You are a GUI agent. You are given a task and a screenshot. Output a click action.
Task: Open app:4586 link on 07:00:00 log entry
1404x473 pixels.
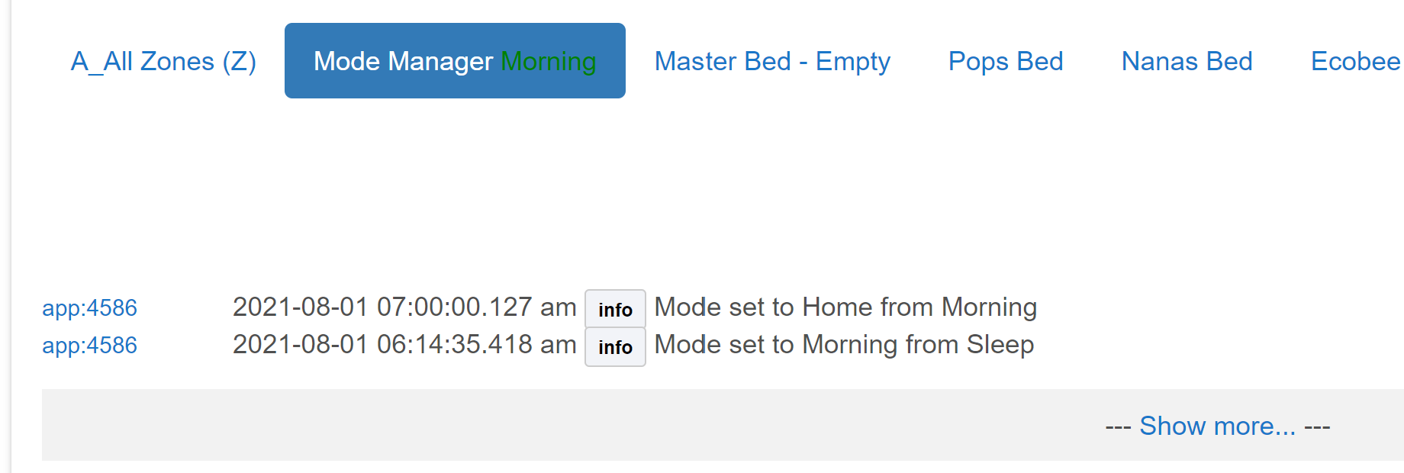click(x=89, y=307)
